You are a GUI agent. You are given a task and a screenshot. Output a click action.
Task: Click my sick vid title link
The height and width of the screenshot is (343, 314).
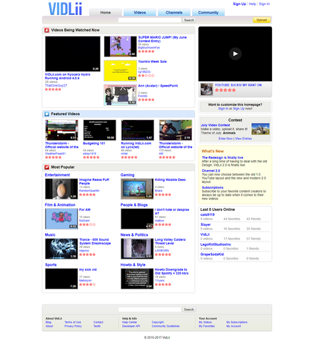(88, 269)
